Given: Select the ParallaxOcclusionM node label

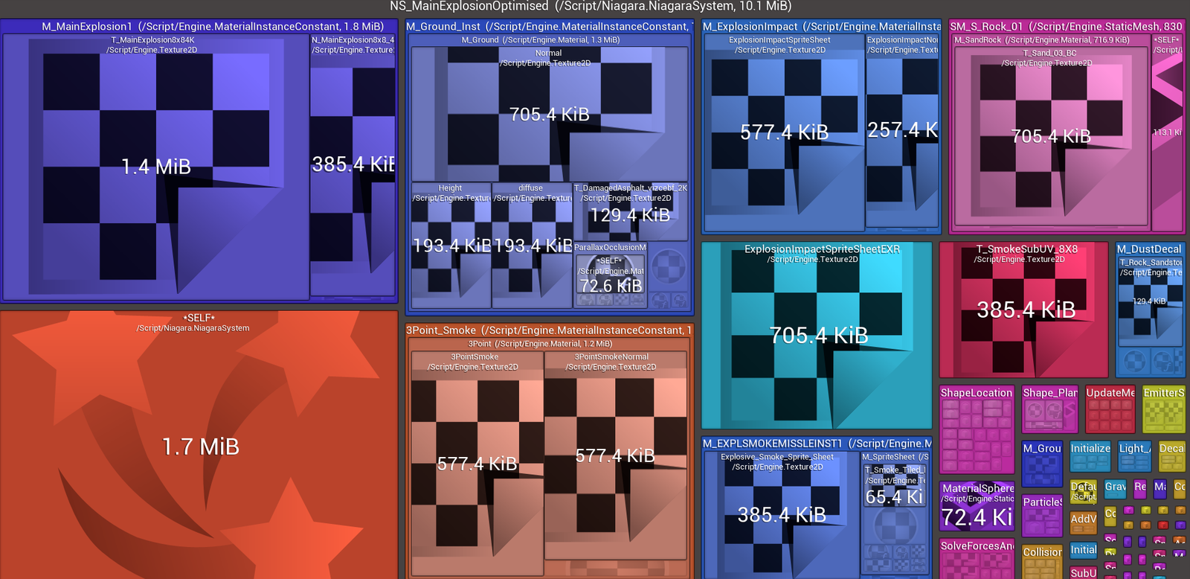Looking at the screenshot, I should click(610, 248).
